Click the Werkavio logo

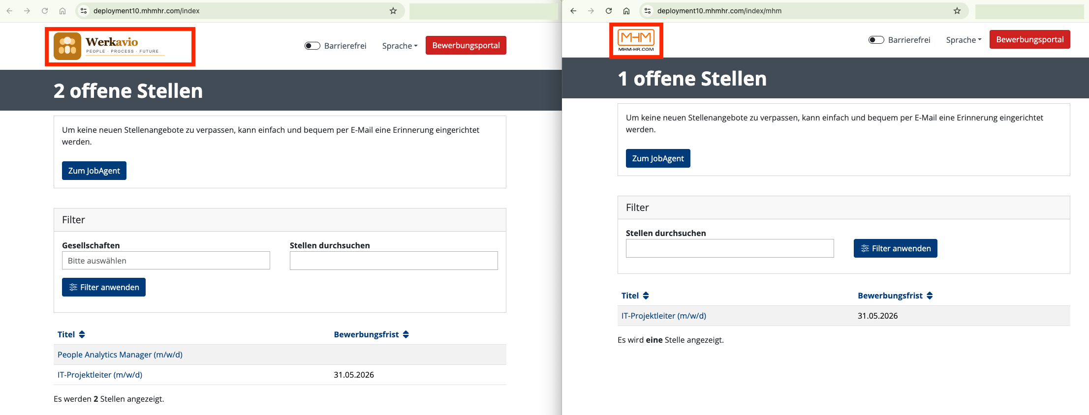[x=110, y=46]
